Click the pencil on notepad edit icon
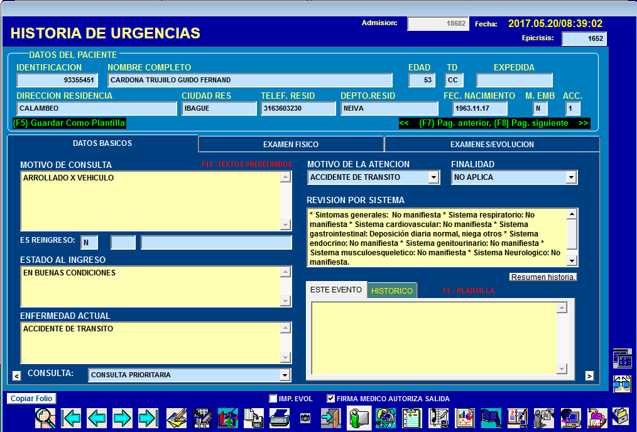This screenshot has height=432, width=637. click(x=177, y=418)
